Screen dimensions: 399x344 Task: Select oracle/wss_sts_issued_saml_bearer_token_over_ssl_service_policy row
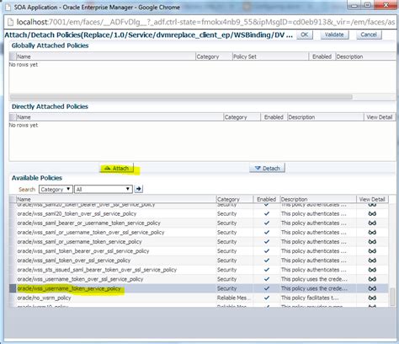click(x=199, y=270)
